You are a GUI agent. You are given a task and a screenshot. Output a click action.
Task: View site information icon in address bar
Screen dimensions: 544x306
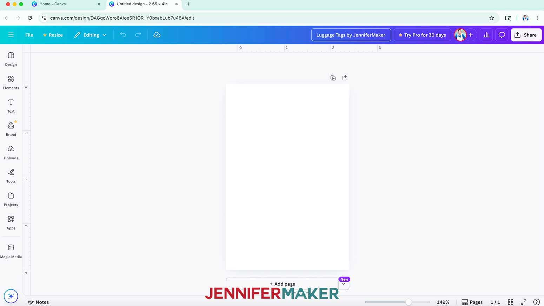(44, 18)
